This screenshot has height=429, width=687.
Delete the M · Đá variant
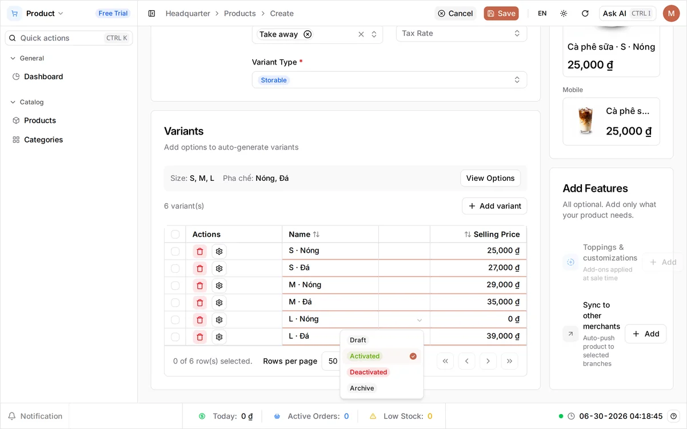[199, 302]
